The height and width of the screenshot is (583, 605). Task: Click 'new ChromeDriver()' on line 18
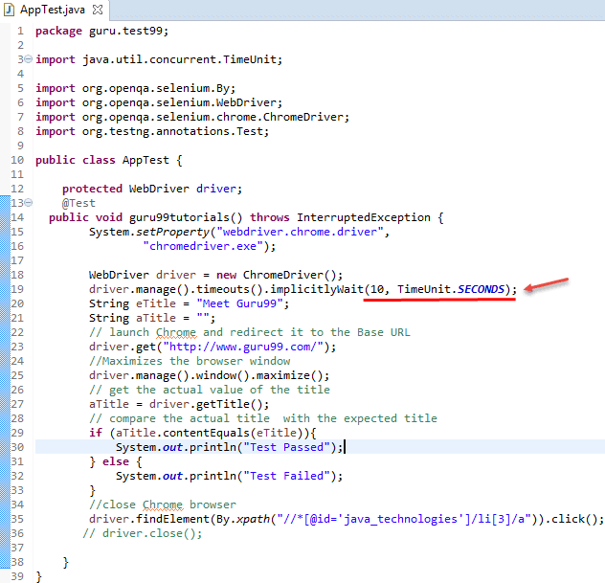click(x=277, y=275)
